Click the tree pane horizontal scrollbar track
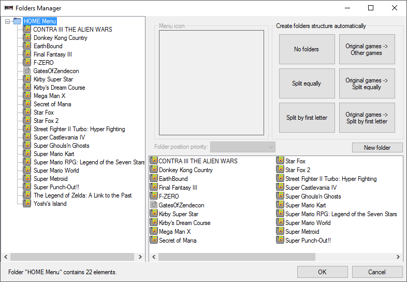Screen dimensions: 407x282 click(x=72, y=257)
